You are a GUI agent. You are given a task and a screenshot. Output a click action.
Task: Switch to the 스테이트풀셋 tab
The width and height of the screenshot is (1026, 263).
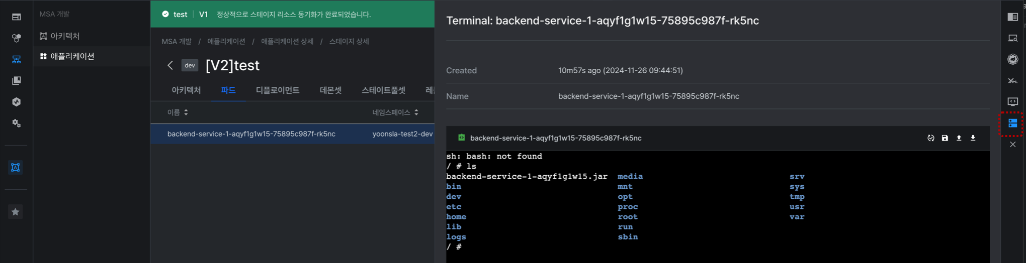point(383,90)
